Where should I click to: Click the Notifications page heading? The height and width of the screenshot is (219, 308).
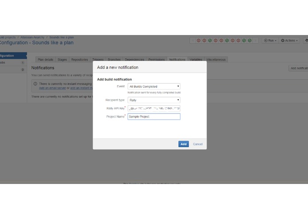click(x=43, y=68)
